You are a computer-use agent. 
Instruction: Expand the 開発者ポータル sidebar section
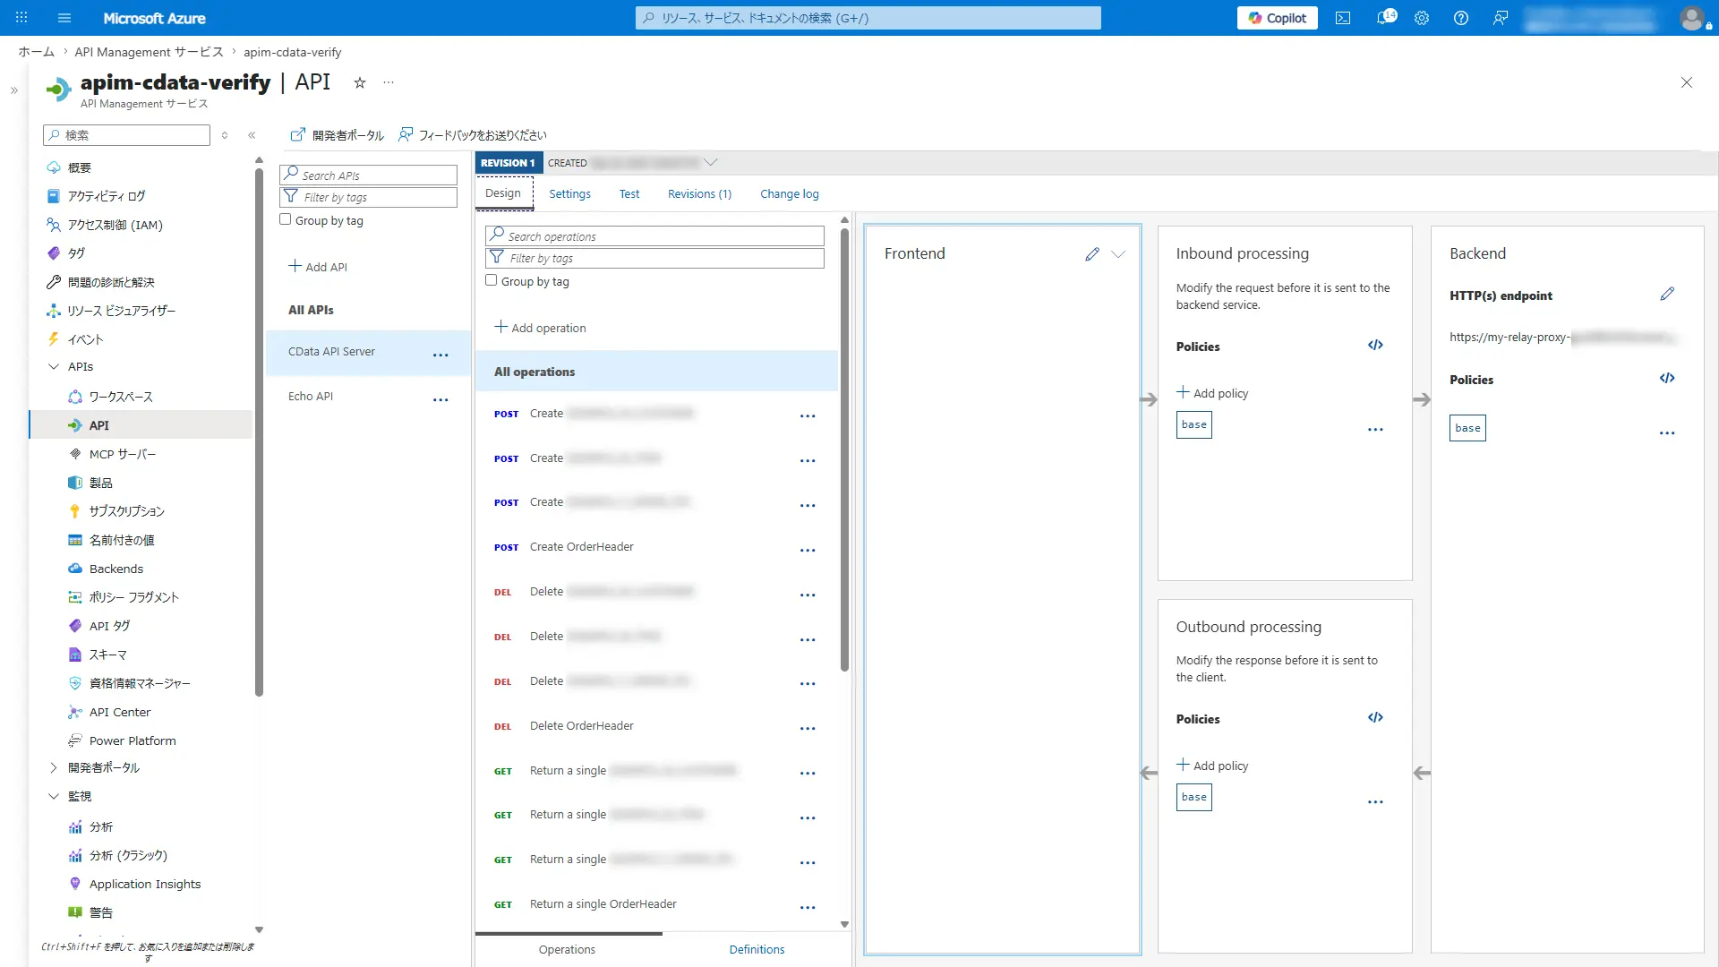54,767
